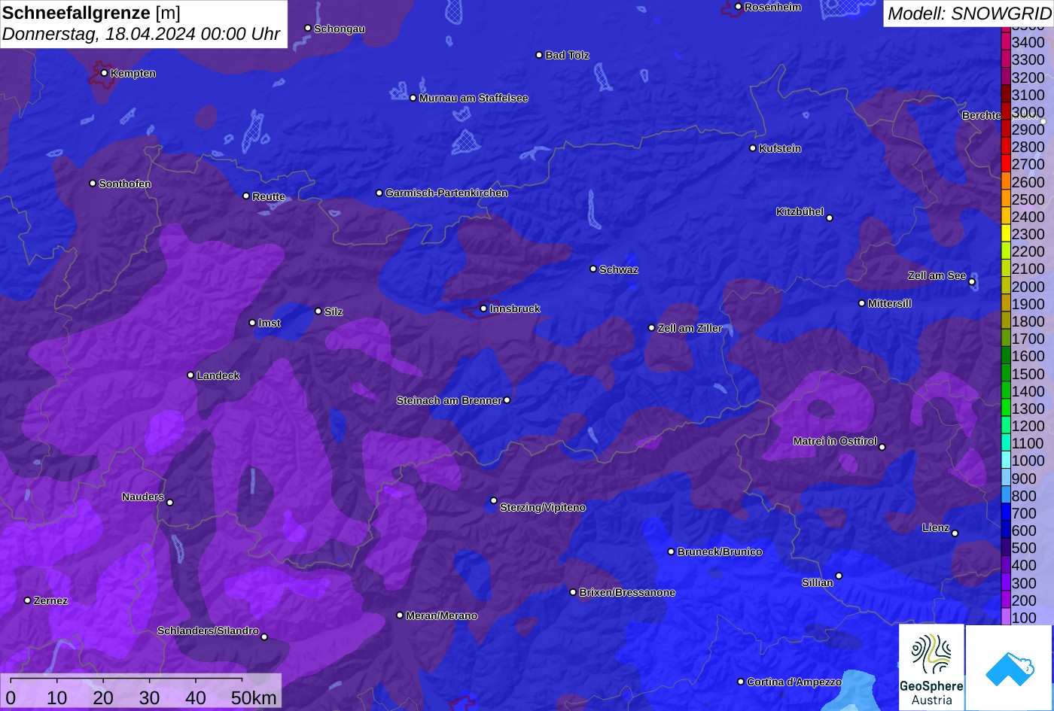Click the GeoSphere Austria logo

click(931, 667)
